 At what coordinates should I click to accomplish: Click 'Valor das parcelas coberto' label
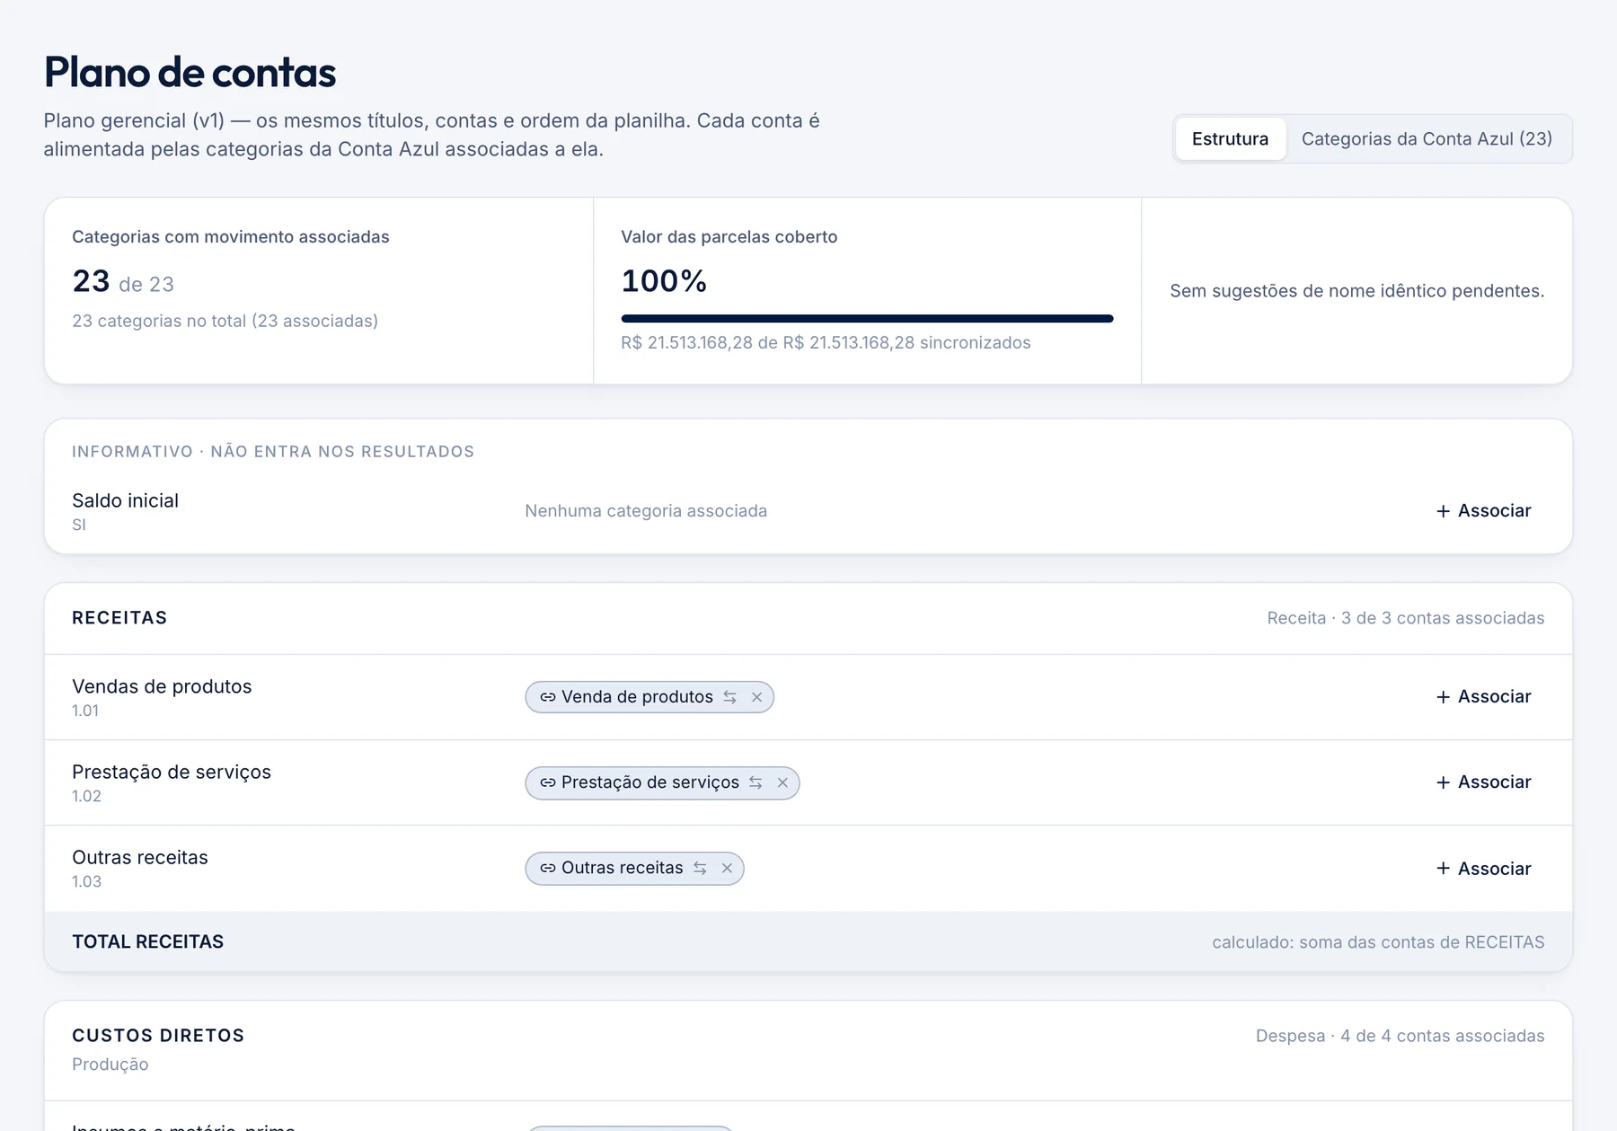[x=729, y=237]
